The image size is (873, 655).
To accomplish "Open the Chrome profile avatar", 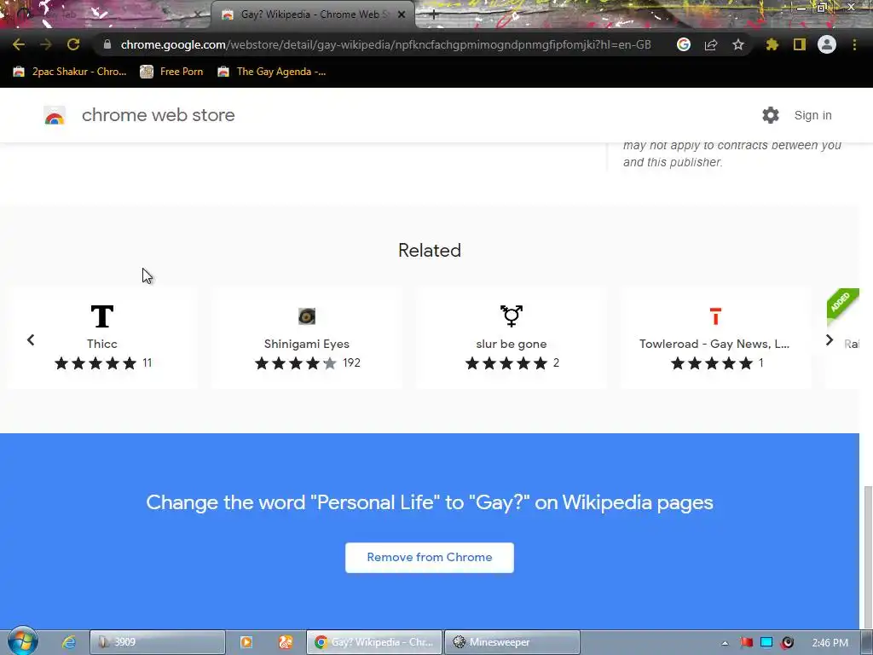I will click(x=827, y=44).
